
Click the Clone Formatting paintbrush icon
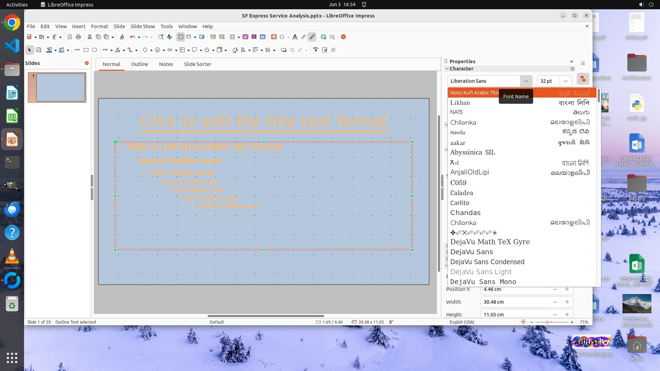(x=122, y=37)
